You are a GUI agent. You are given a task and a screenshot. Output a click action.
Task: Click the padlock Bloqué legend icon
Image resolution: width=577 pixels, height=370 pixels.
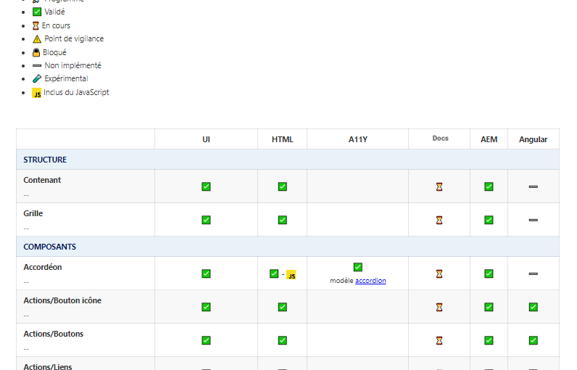[x=37, y=52]
